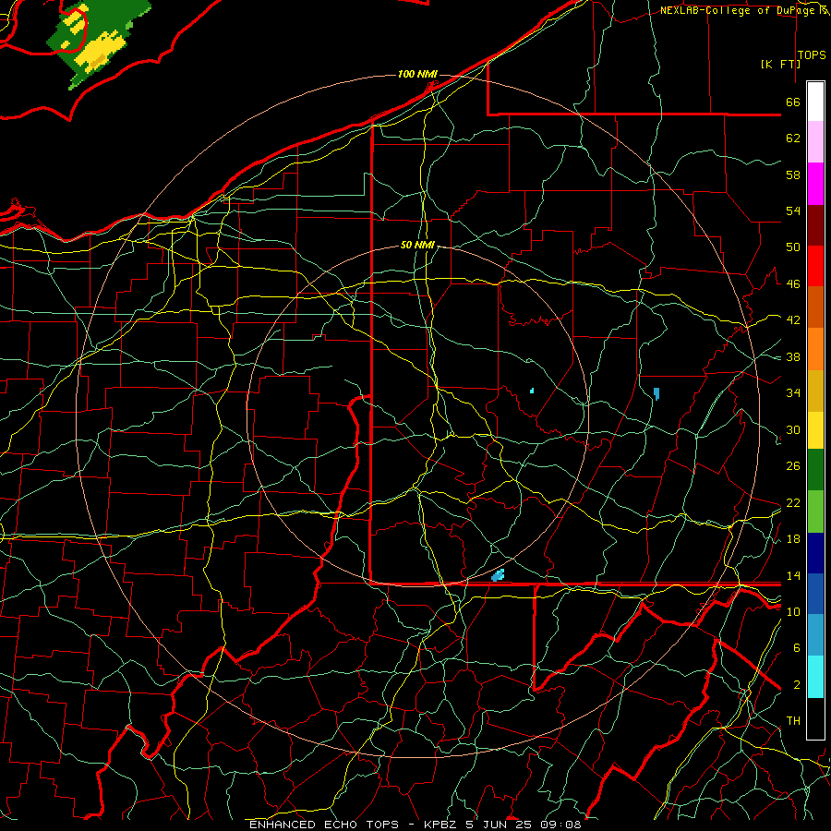The width and height of the screenshot is (831, 831).
Task: Click the '6' legend value
Action: (x=796, y=648)
